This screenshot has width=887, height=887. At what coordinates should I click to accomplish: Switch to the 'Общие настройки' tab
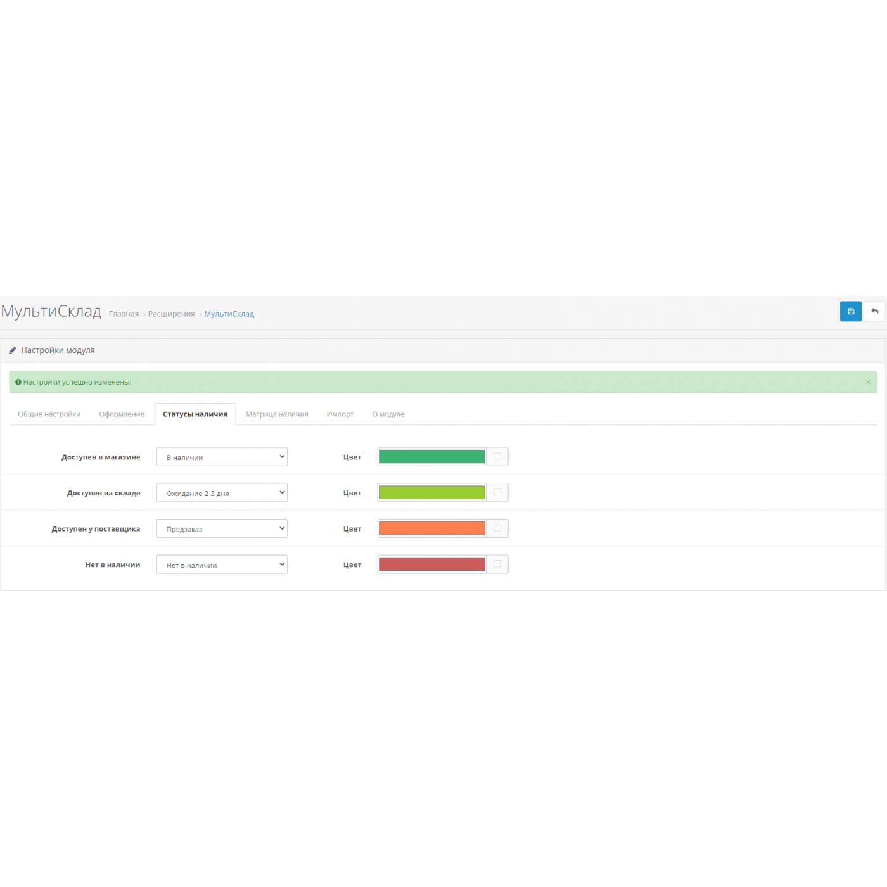click(49, 414)
